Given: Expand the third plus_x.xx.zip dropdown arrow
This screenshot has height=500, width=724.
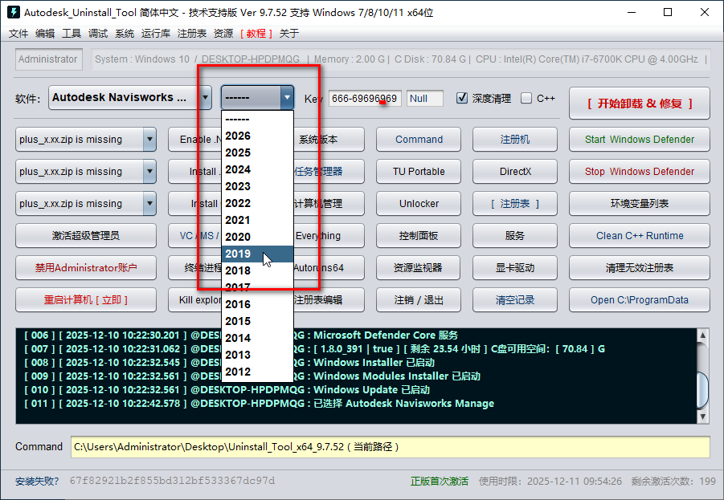Looking at the screenshot, I should coord(149,203).
